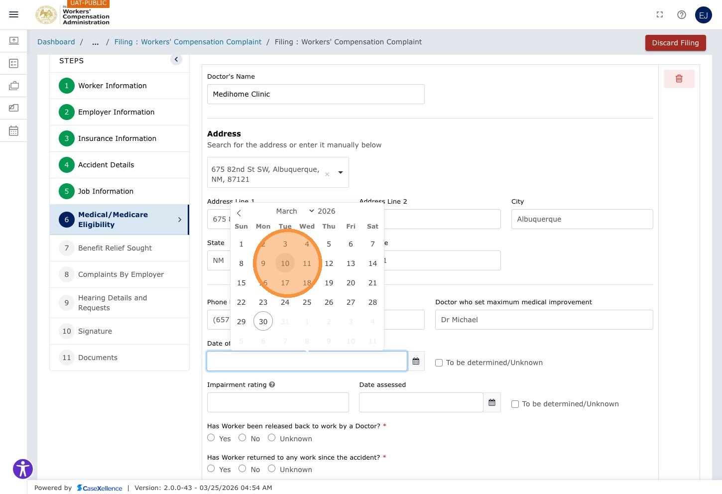Click the sidebar icon above the calendar icon
Image resolution: width=722 pixels, height=494 pixels.
point(14,108)
